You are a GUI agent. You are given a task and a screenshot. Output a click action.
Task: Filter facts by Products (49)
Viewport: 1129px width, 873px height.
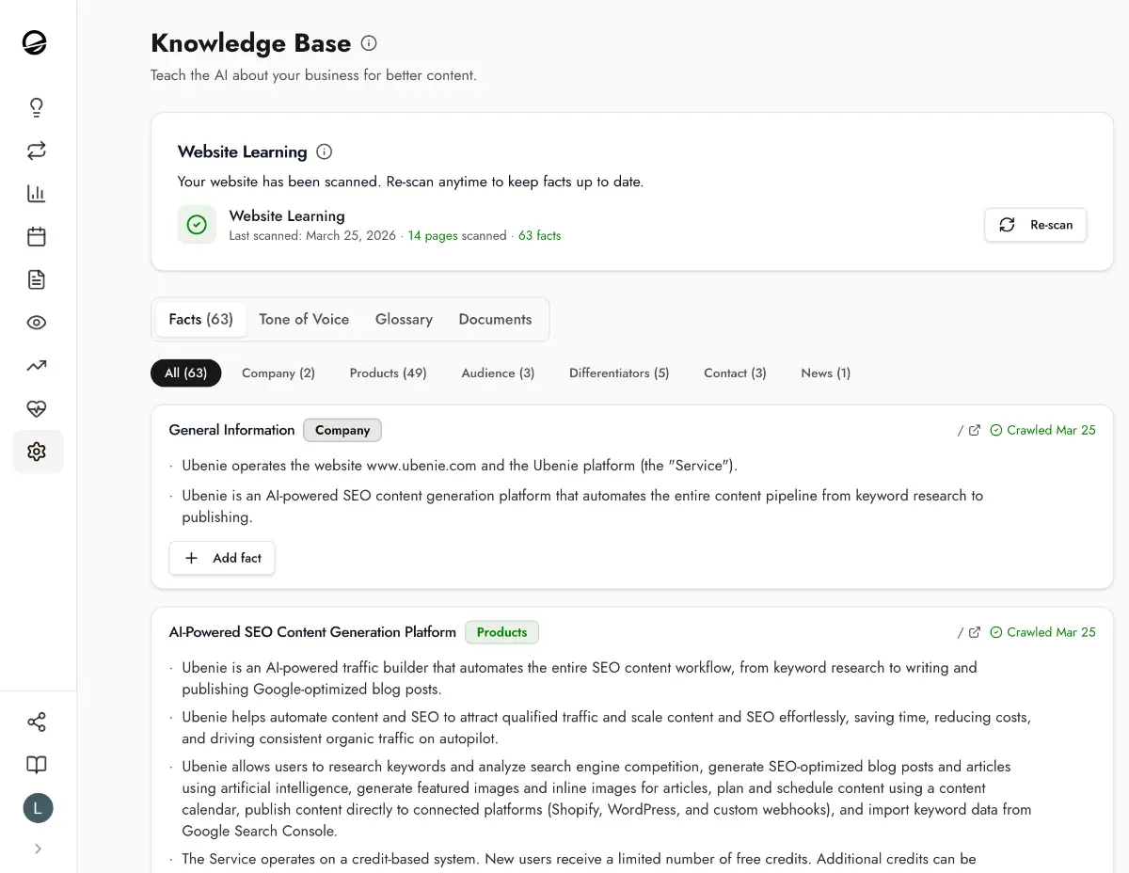tap(388, 373)
